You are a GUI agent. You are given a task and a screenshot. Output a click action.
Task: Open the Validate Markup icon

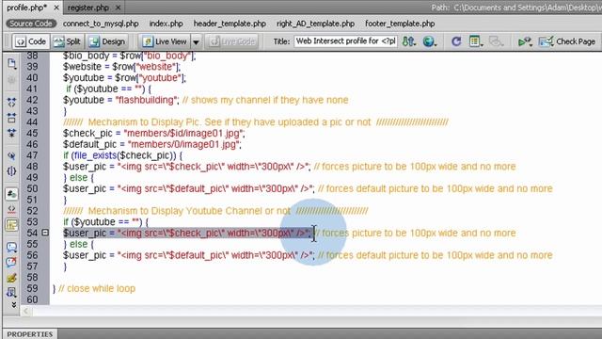(525, 41)
